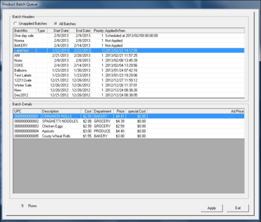This screenshot has width=261, height=222.
Task: Click the Apply button
Action: click(x=212, y=208)
